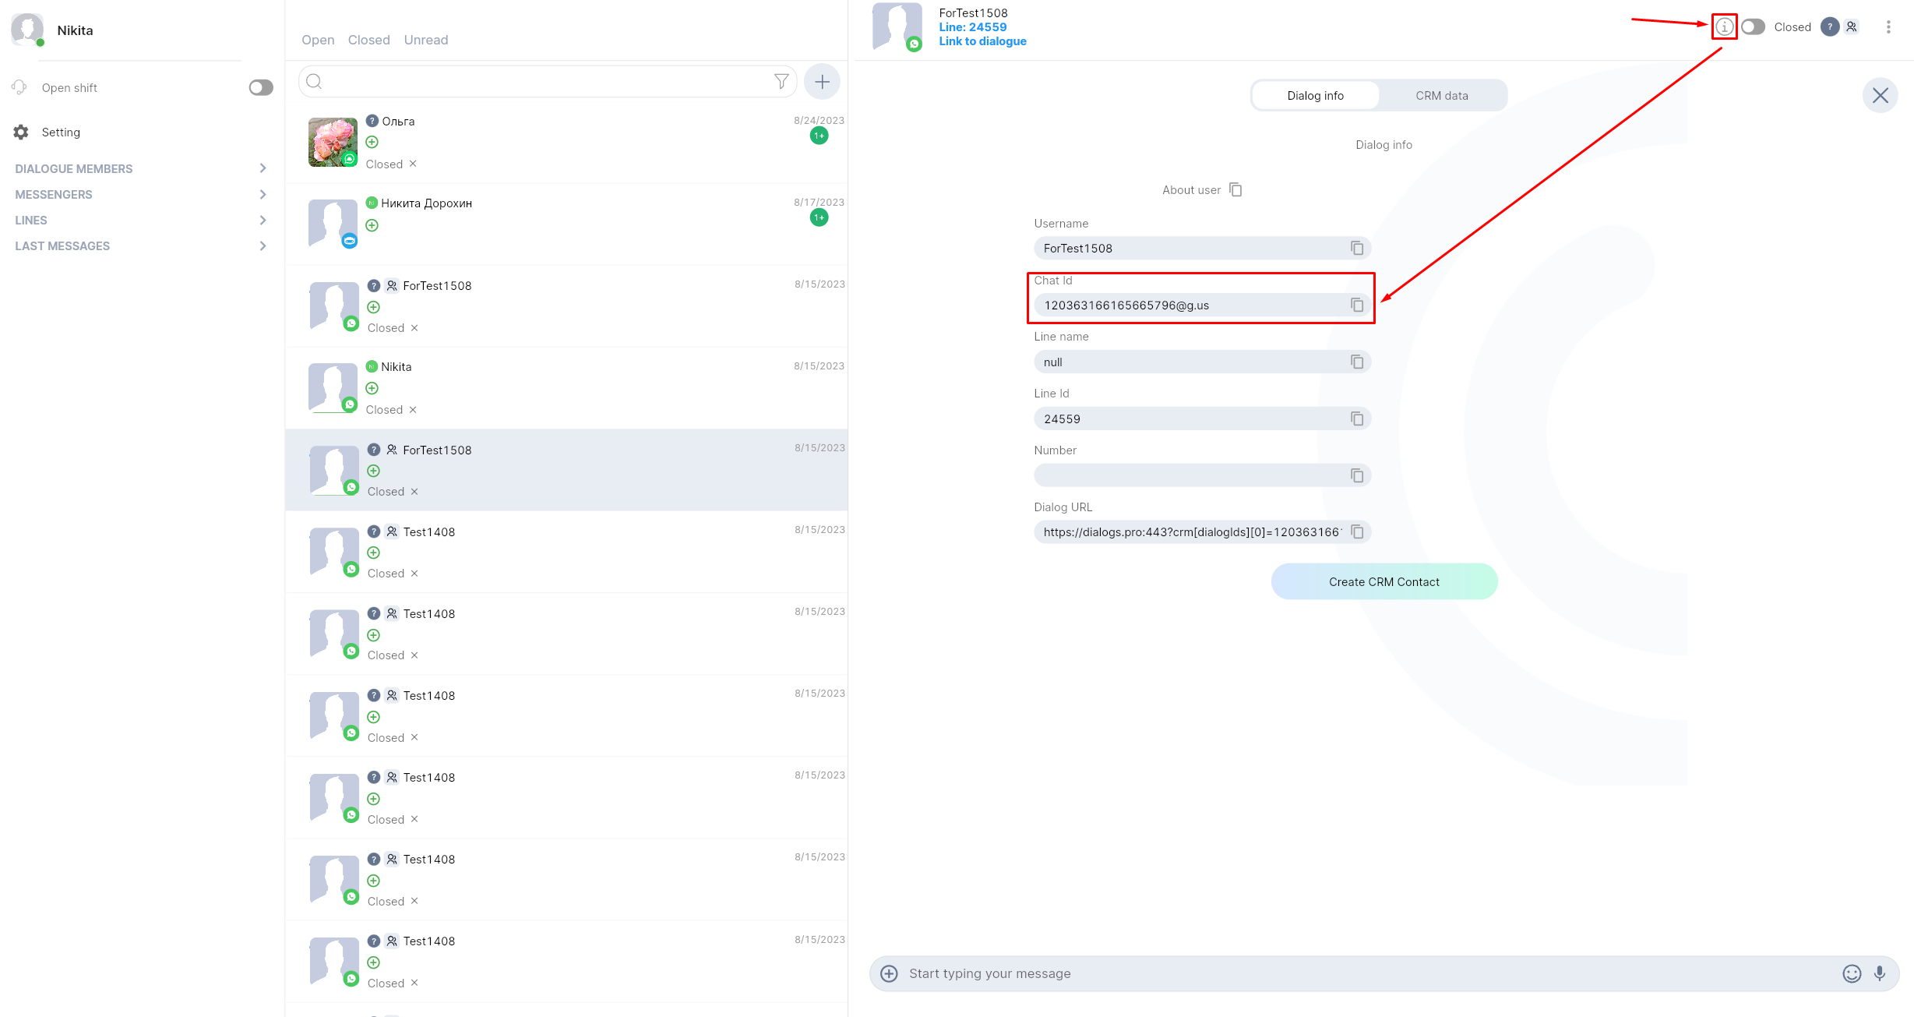Screen dimensions: 1914x1017
Task: Switch to the CRM data tab
Action: (x=1441, y=95)
